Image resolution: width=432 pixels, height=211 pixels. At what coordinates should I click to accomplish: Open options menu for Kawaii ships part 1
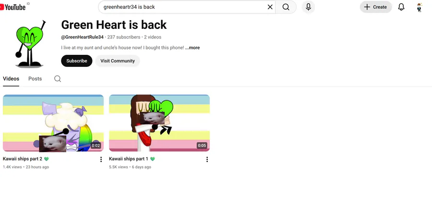pyautogui.click(x=207, y=159)
